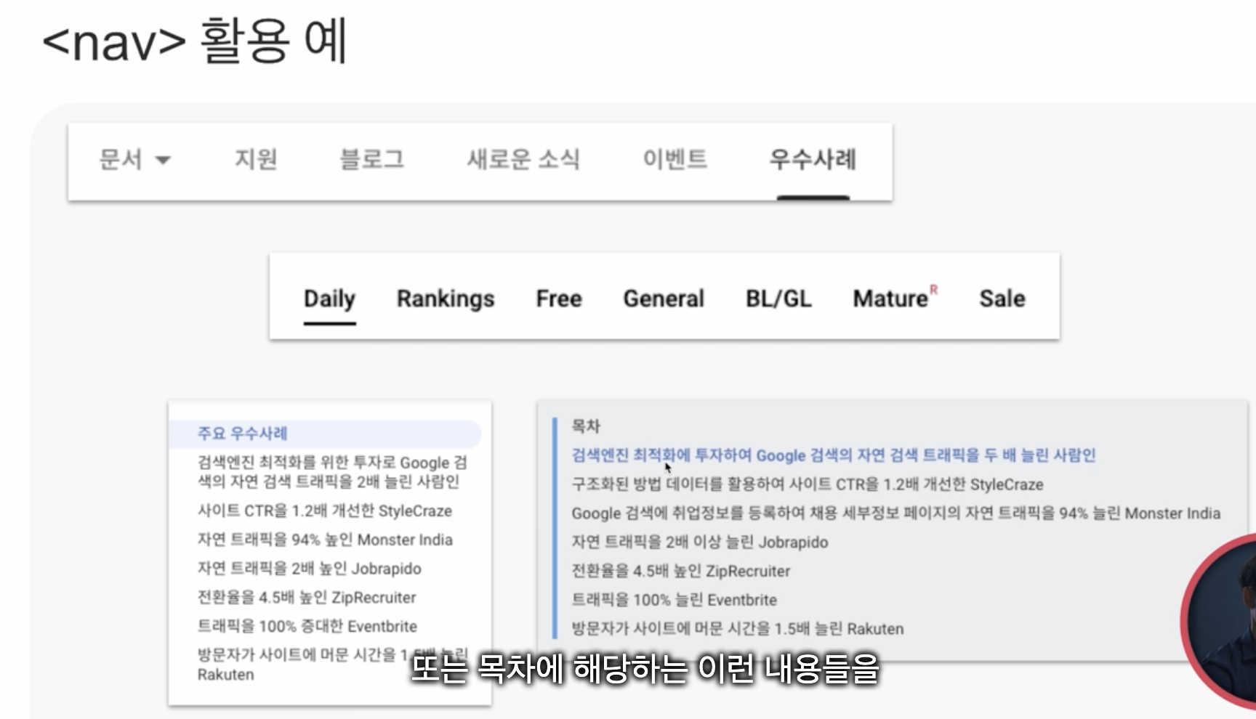This screenshot has width=1256, height=719.
Task: Open sidebar link about StyleCraze CTR 1.2배
Action: 324,511
